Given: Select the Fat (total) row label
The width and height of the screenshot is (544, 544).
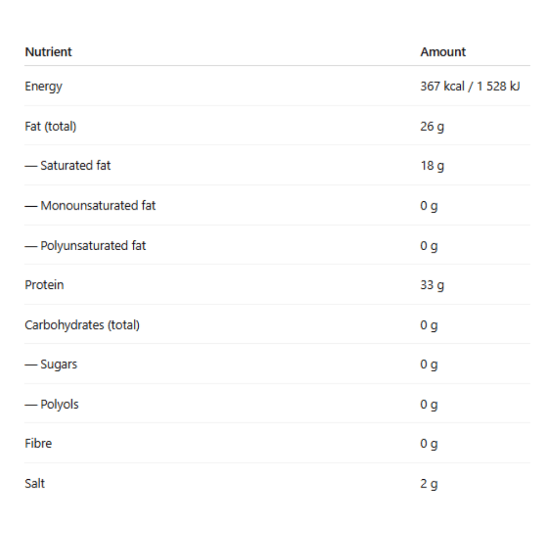Looking at the screenshot, I should coord(51,126).
